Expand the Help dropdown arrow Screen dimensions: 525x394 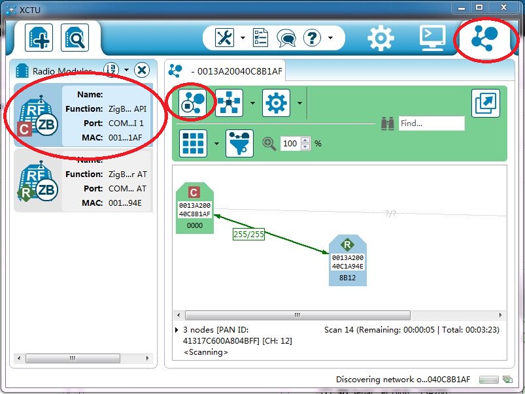click(x=330, y=37)
